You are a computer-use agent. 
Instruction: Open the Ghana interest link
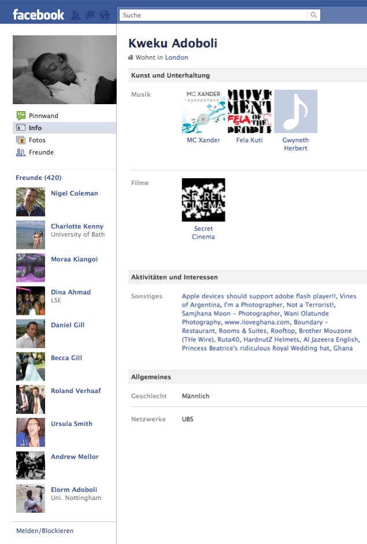343,348
